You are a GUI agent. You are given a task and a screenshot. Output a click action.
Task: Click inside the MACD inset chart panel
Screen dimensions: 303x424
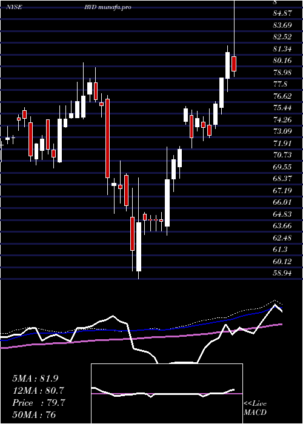[x=167, y=394]
